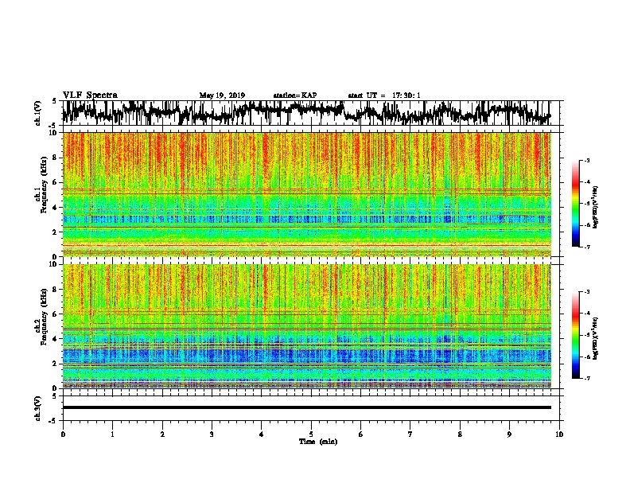Screen dimensions: 630x487
Task: Click time axis tick label "8"
Action: click(460, 434)
